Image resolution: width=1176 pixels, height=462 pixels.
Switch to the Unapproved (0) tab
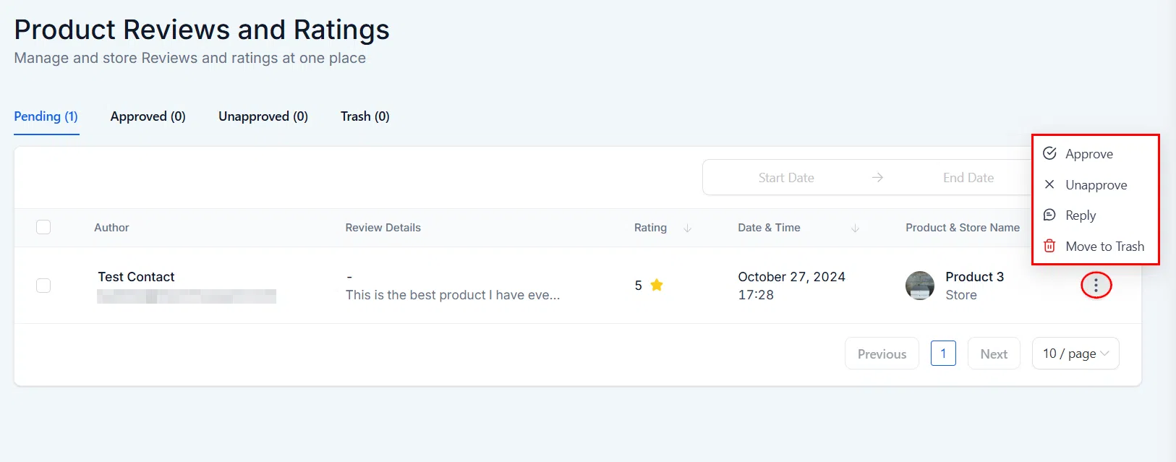[263, 116]
